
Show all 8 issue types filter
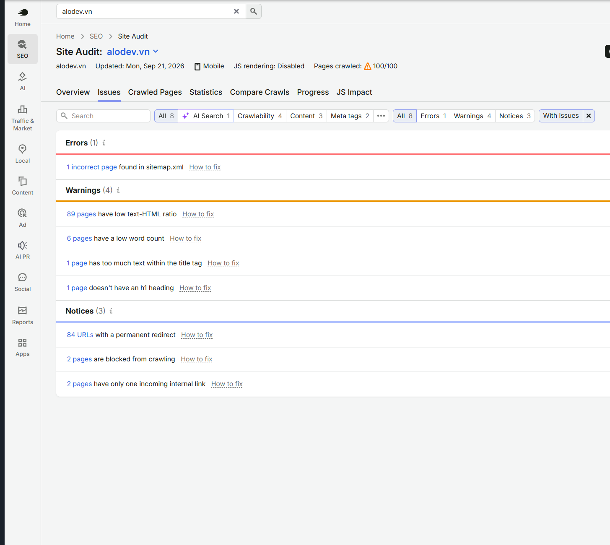click(405, 116)
